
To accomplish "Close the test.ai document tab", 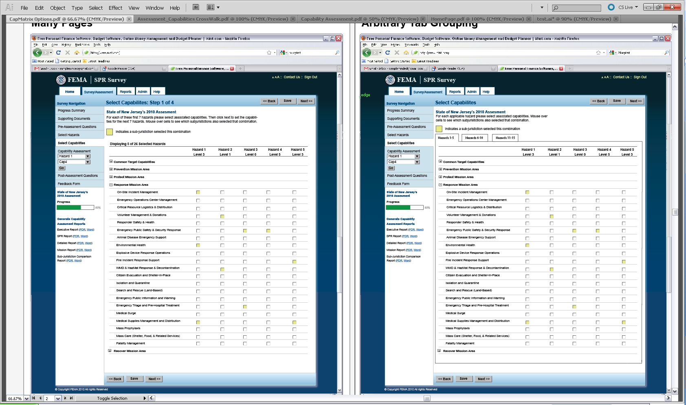I will pos(616,19).
